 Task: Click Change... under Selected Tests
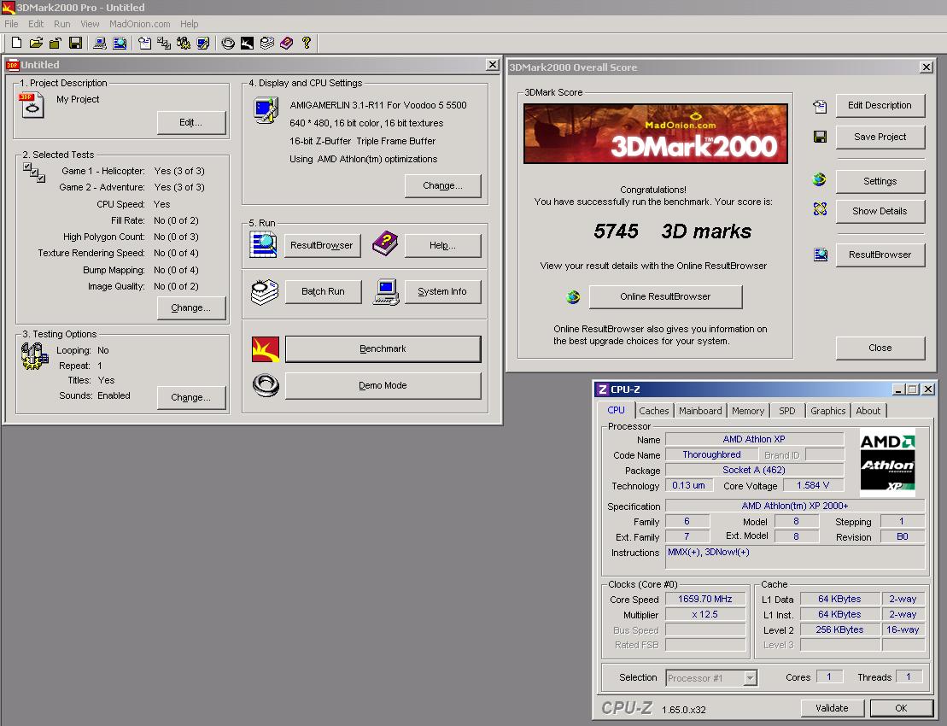190,308
